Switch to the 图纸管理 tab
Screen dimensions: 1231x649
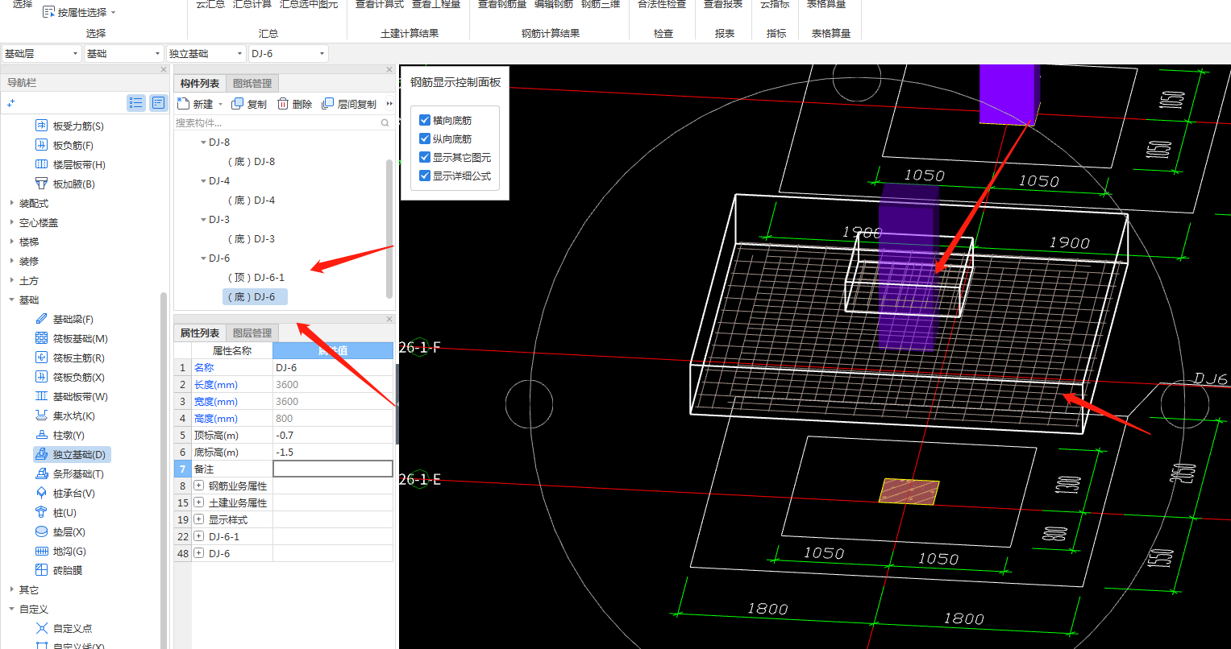coord(252,84)
